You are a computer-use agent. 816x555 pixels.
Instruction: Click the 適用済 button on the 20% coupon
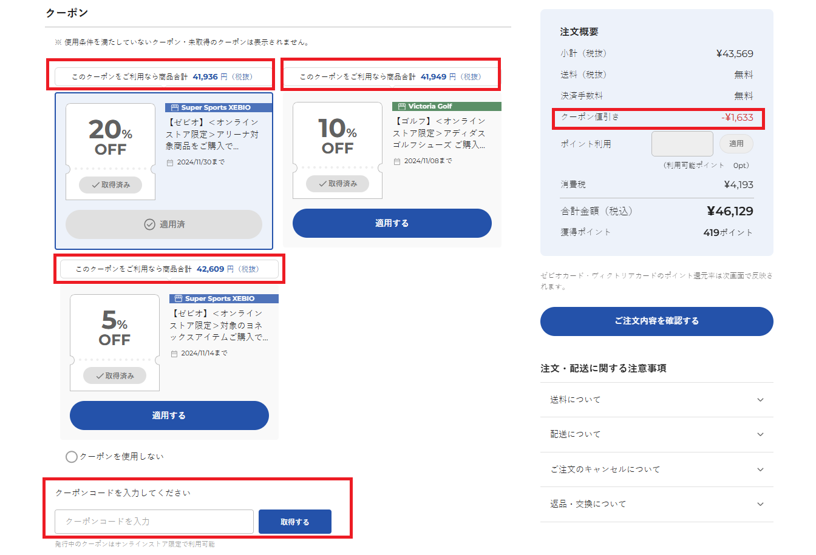coord(164,224)
